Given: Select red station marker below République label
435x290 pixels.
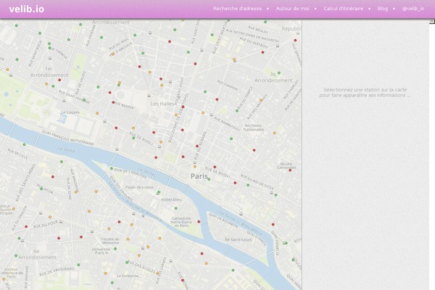Looking at the screenshot, I should pyautogui.click(x=295, y=41).
